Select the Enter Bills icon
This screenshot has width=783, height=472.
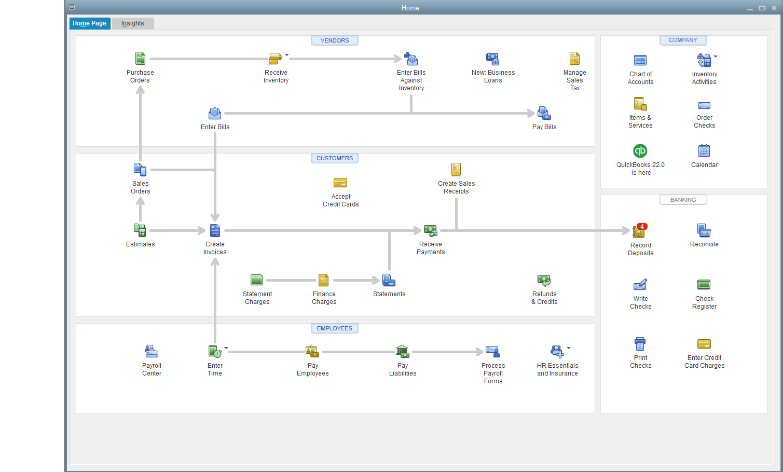(x=215, y=113)
